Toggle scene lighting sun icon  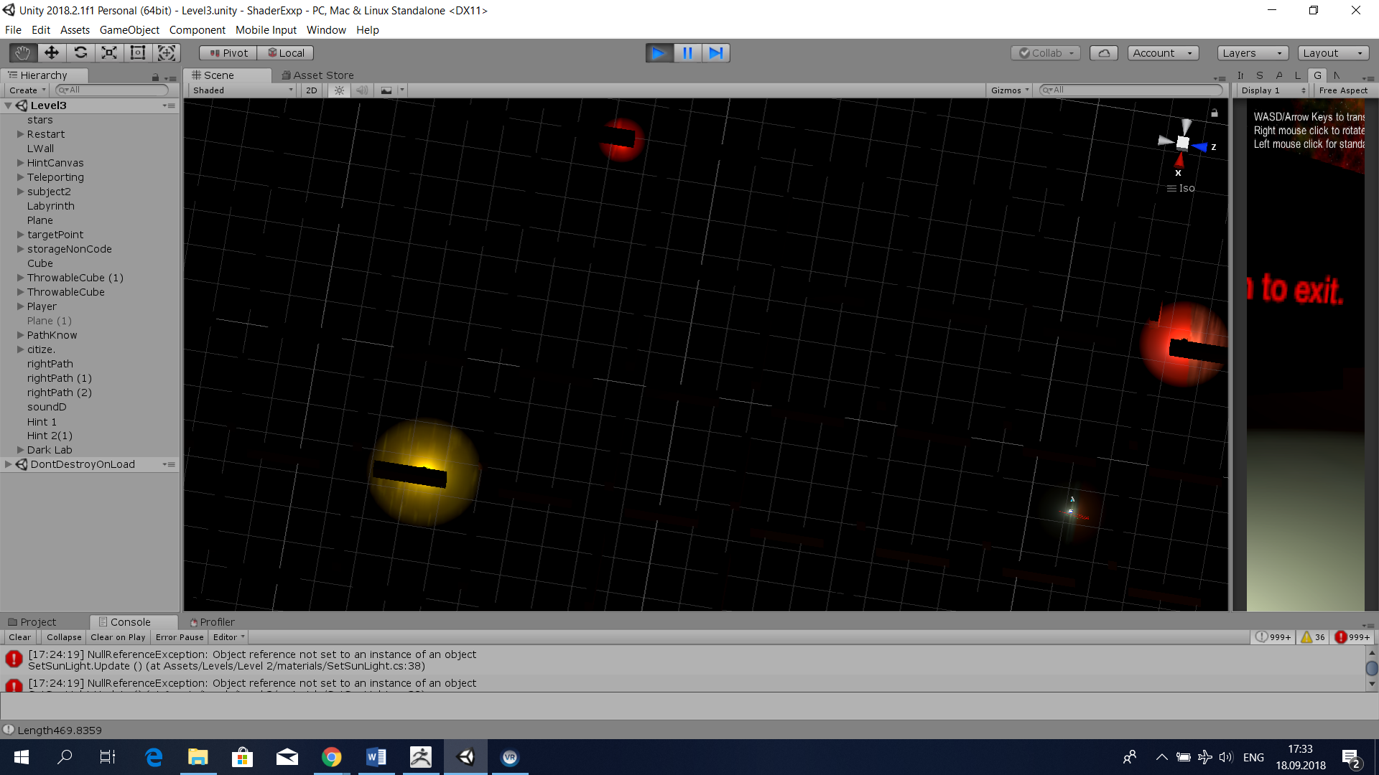pyautogui.click(x=340, y=90)
